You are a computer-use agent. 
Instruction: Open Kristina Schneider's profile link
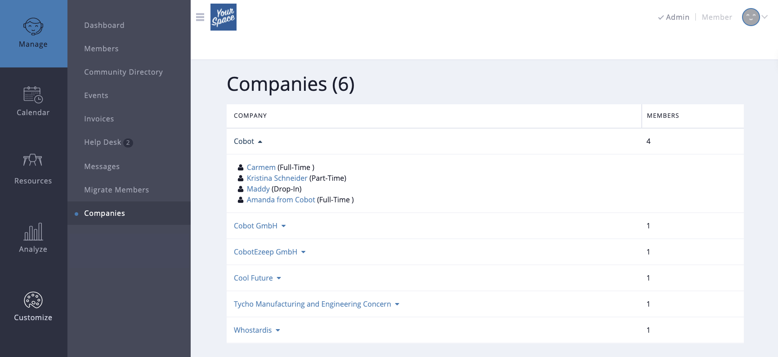277,178
